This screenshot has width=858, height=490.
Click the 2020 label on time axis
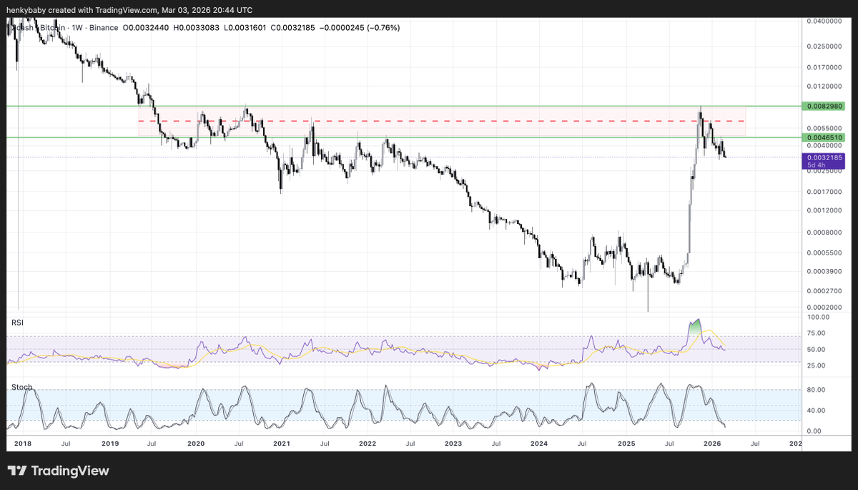[x=195, y=444]
